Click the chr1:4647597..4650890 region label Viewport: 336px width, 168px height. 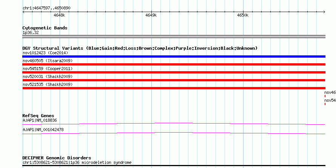coord(46,8)
